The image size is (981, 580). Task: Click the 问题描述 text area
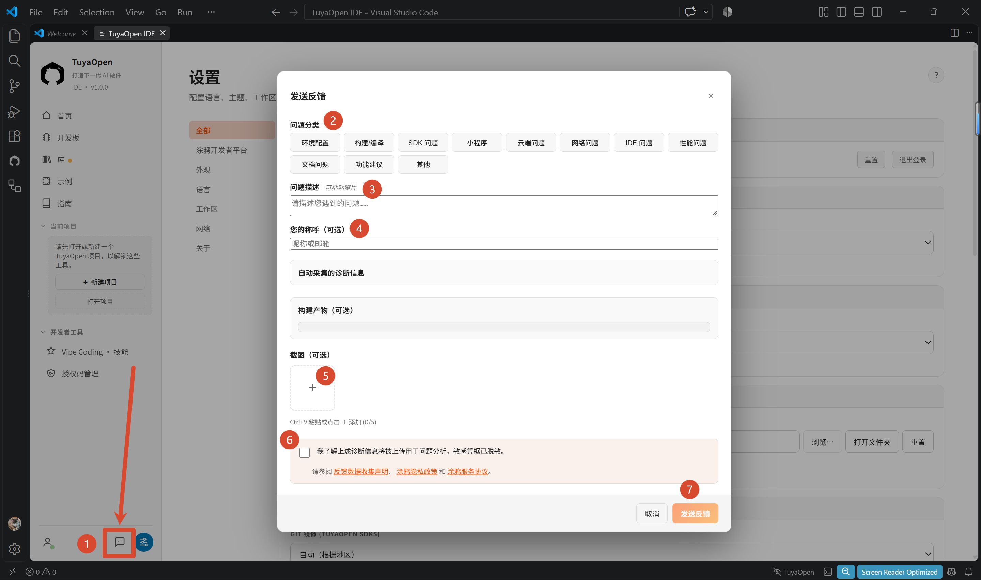[x=503, y=206]
